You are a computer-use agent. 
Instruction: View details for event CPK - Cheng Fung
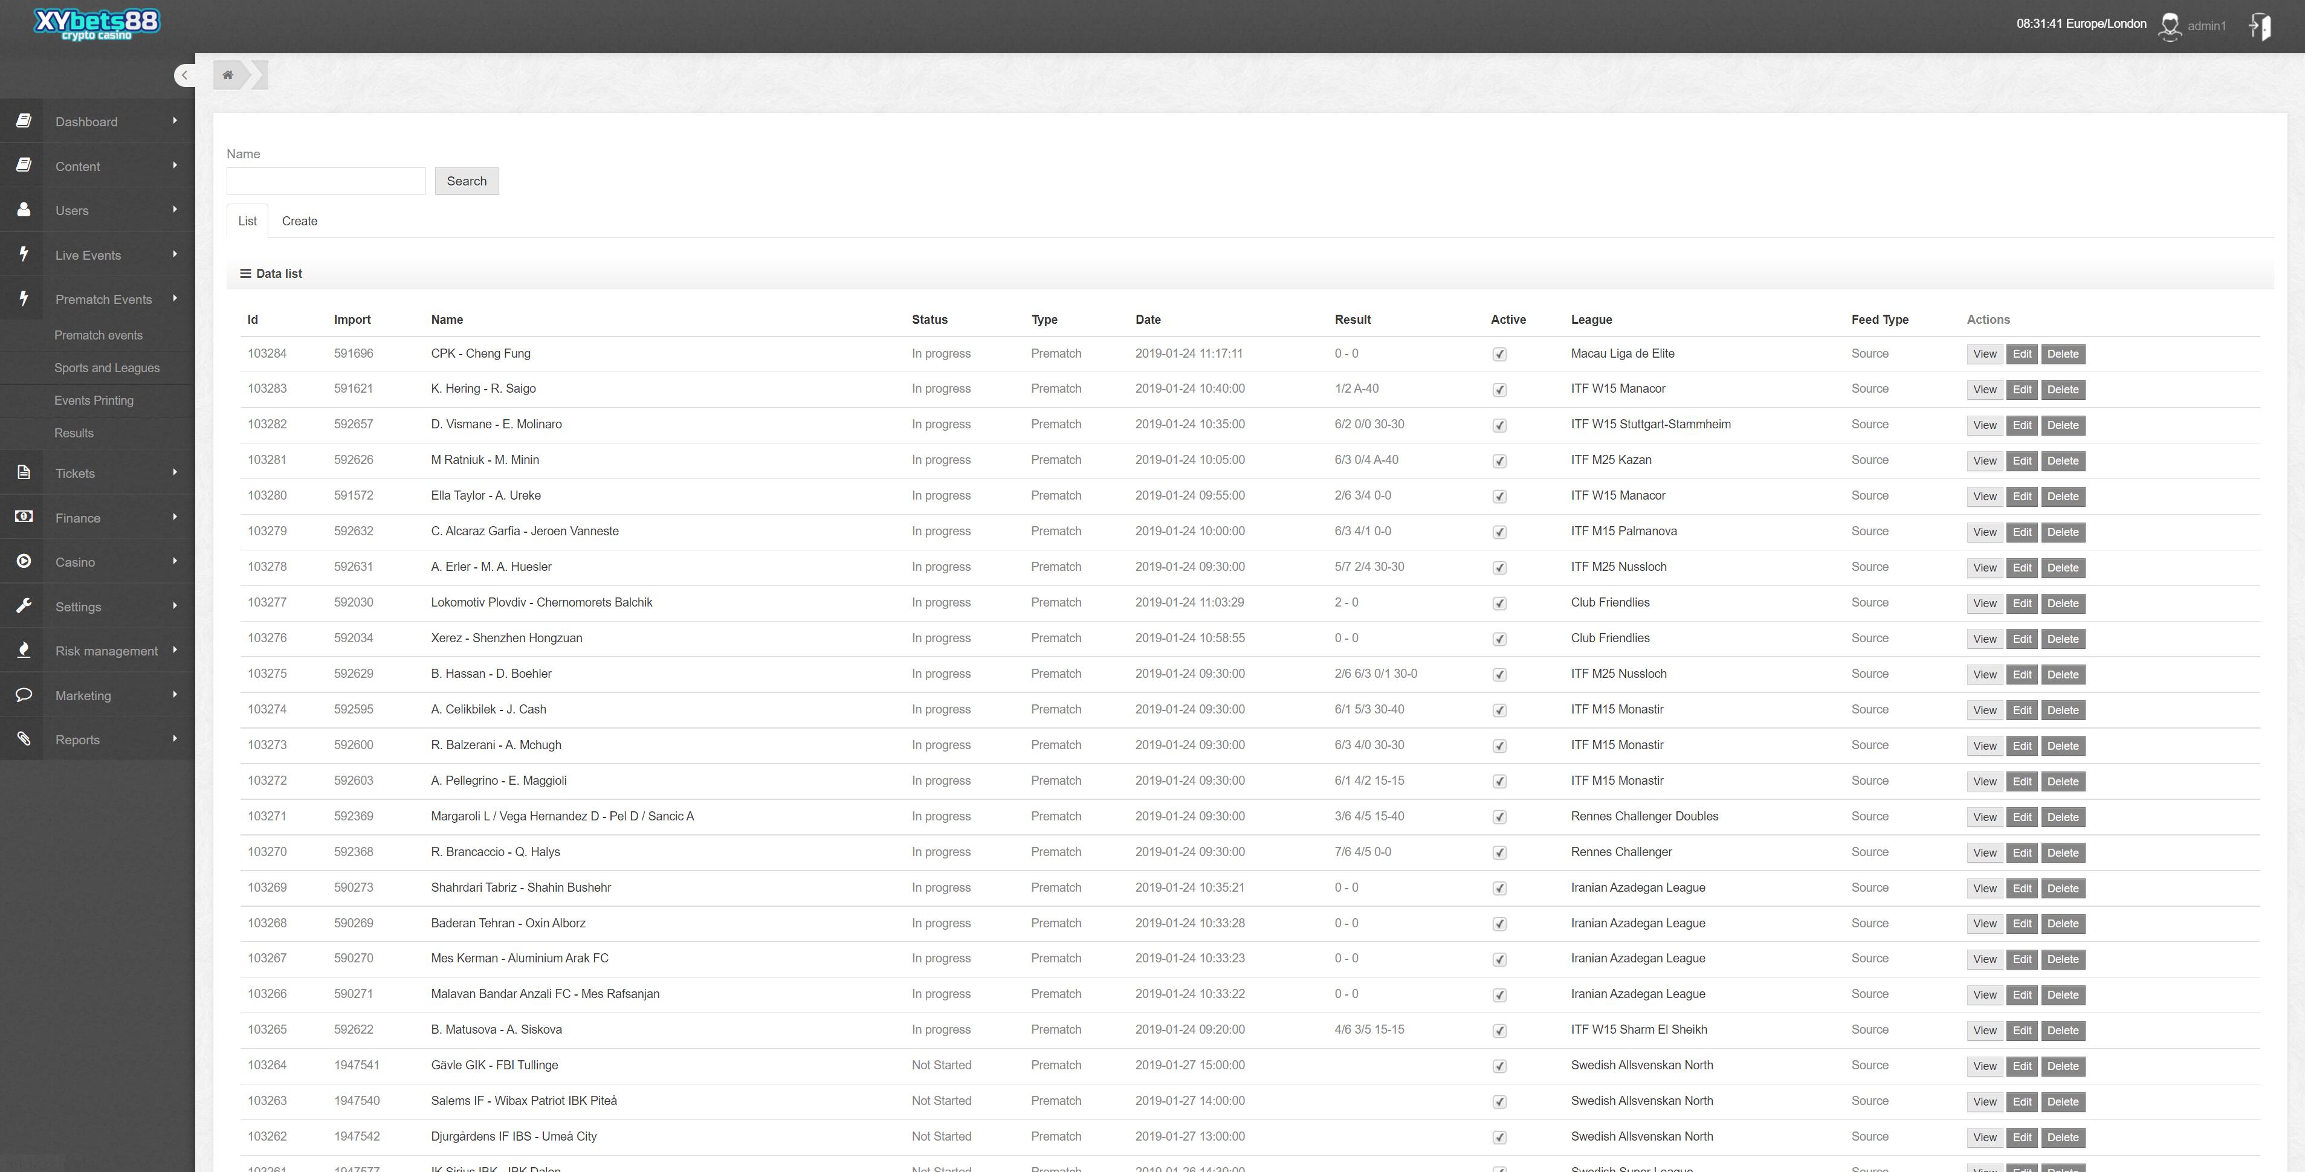[x=1982, y=353]
